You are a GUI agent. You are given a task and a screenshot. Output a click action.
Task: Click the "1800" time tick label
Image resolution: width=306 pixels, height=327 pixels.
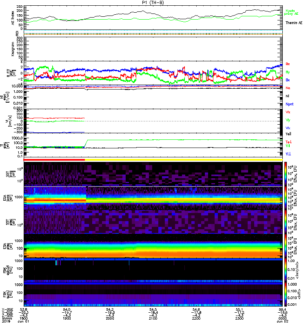pos(24,319)
